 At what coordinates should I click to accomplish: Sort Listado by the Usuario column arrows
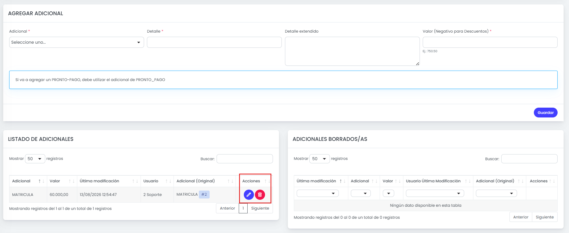click(x=168, y=181)
